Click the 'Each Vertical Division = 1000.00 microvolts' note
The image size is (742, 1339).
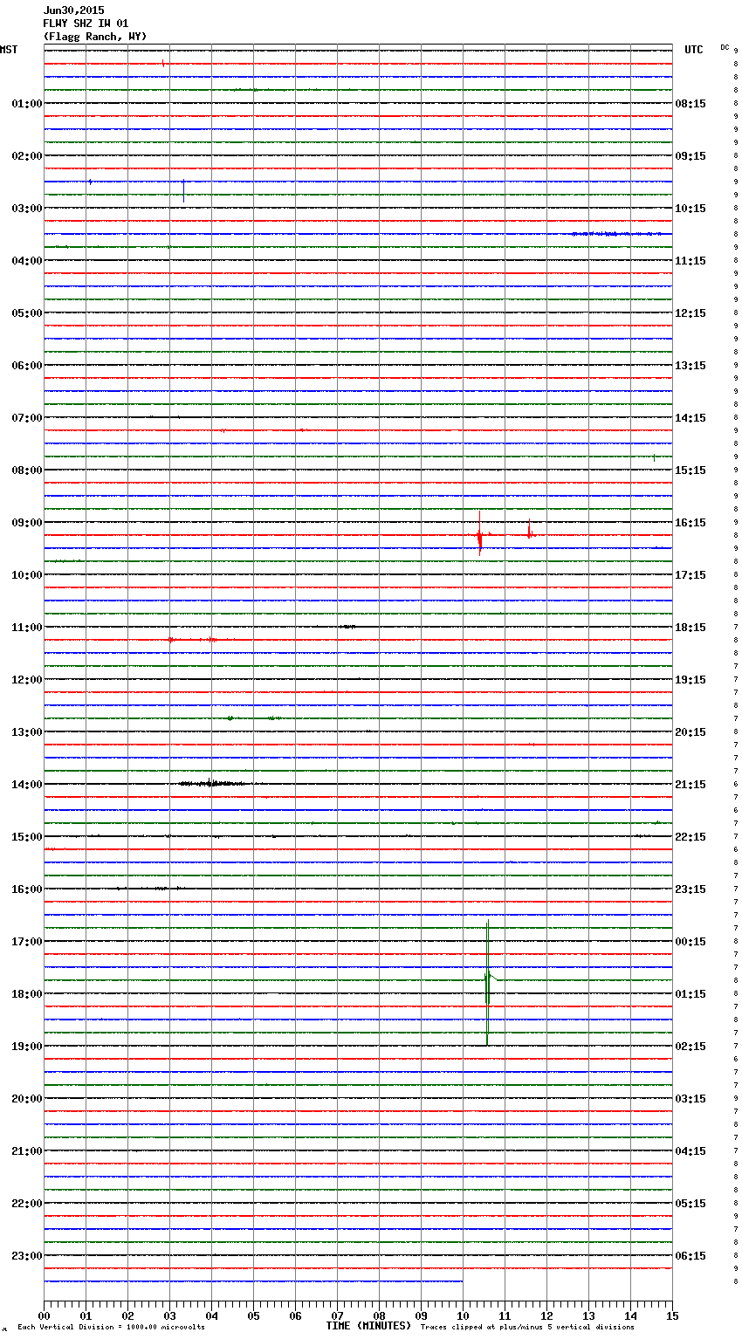tap(111, 1328)
